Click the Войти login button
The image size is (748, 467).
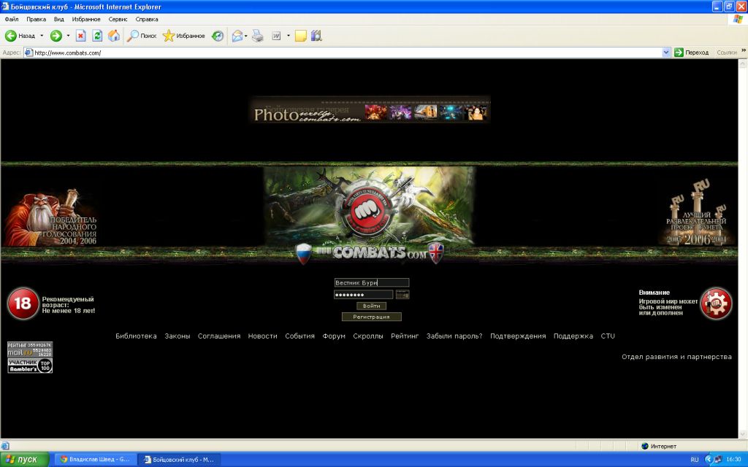[x=372, y=306]
